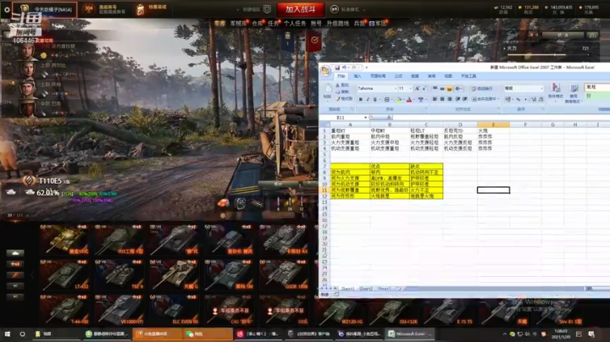
Task: Open the Excel 开始 Home ribbon tab
Action: coord(341,76)
